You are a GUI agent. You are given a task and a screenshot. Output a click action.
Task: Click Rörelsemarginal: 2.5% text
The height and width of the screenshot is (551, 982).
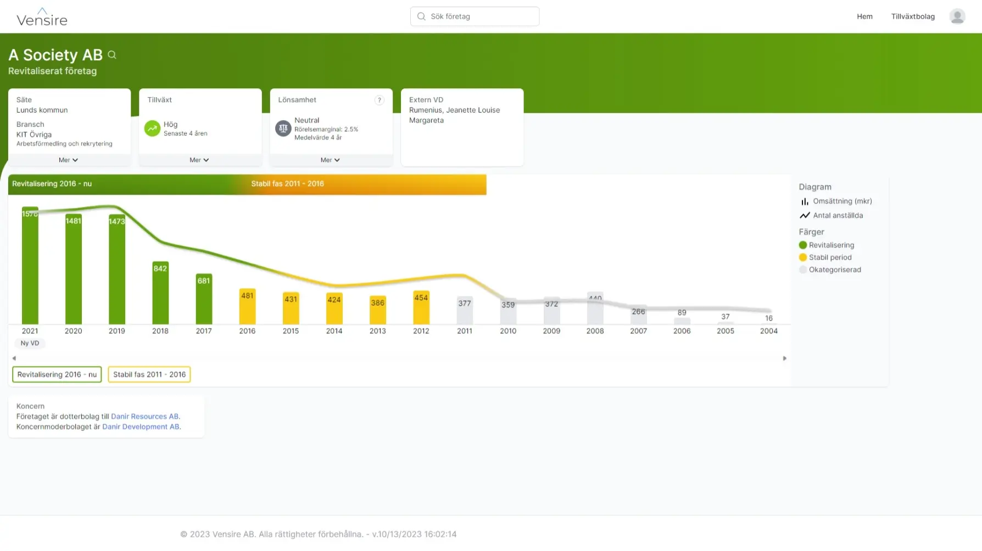(x=326, y=130)
